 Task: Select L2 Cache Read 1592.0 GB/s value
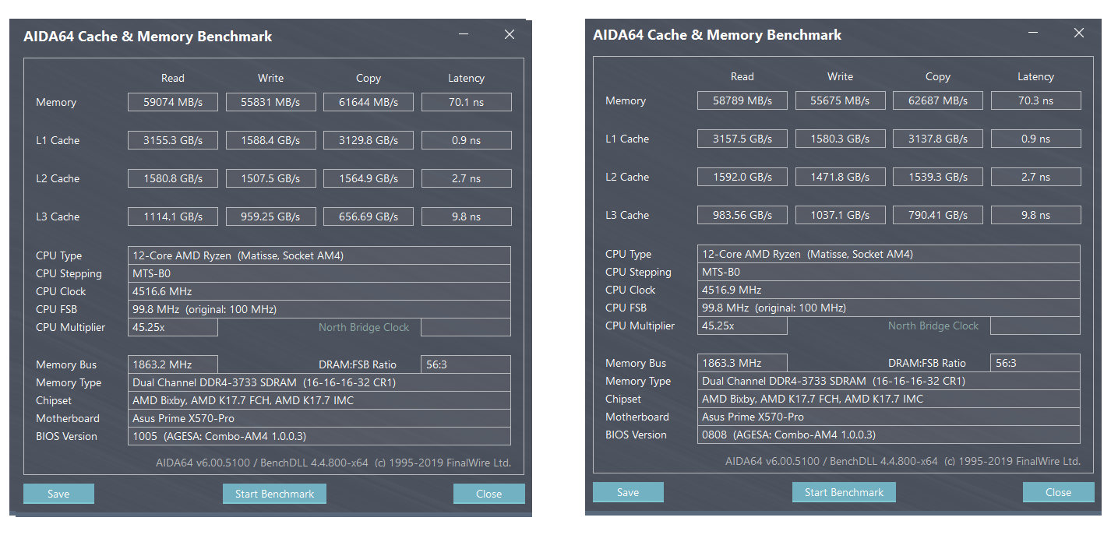tap(742, 177)
